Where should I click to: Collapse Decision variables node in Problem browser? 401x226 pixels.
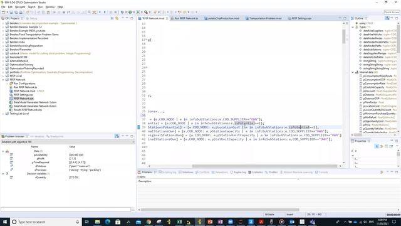click(x=3, y=174)
